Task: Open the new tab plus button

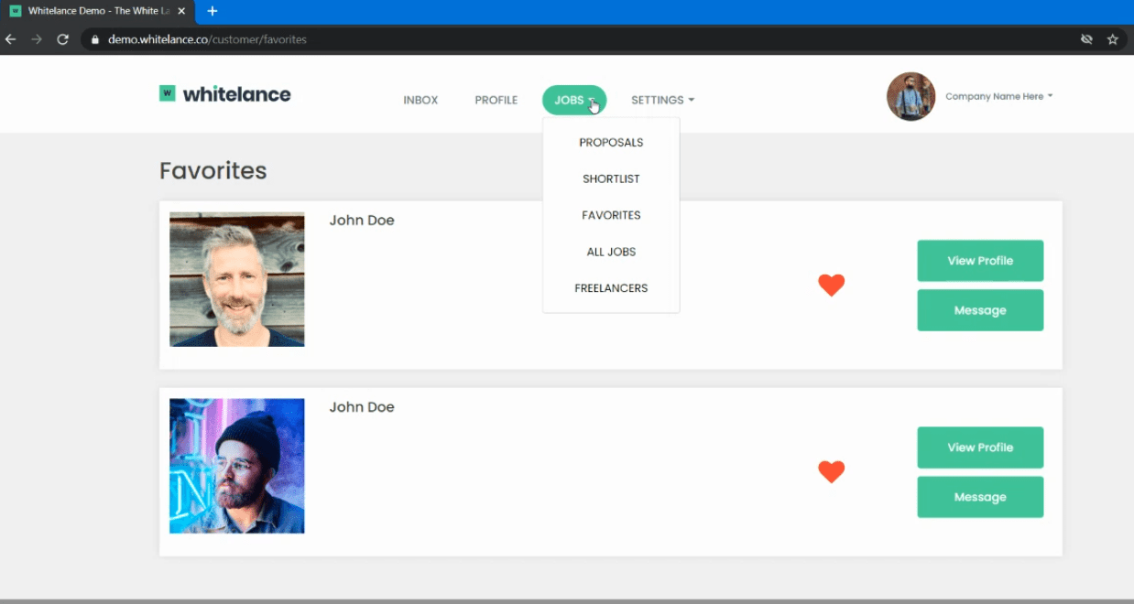Action: point(213,11)
